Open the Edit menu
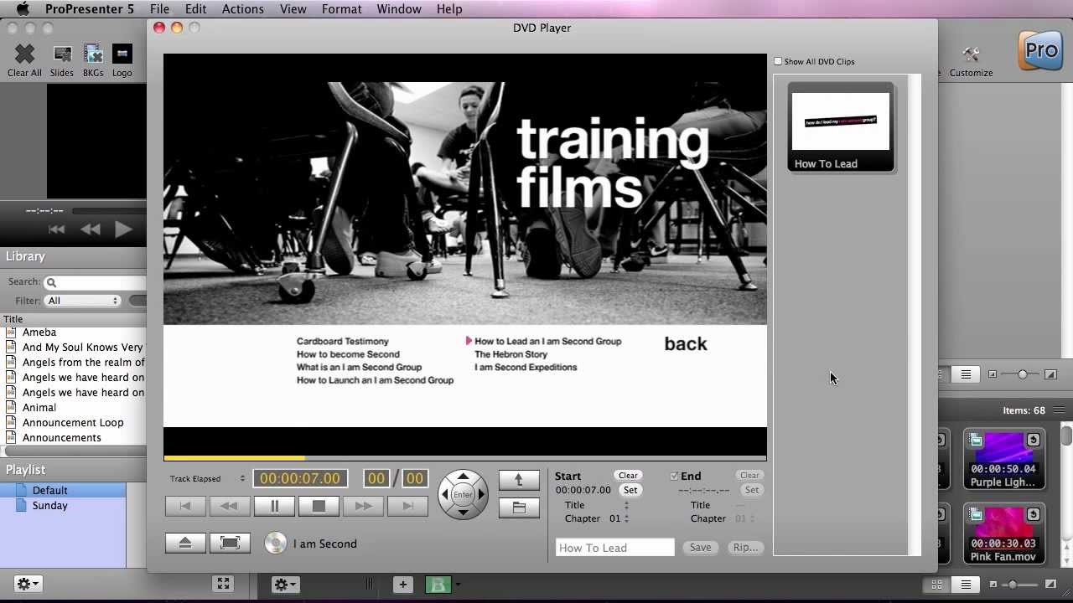Screen dimensions: 1073x603 tap(196, 9)
